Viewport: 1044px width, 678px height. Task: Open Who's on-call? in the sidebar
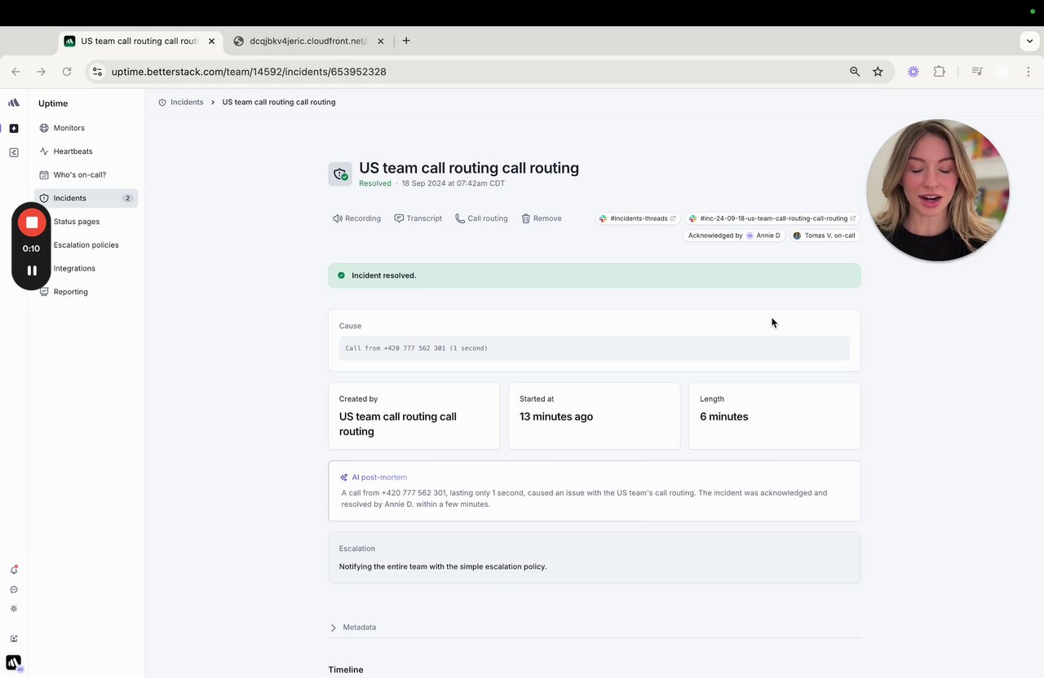click(x=80, y=174)
